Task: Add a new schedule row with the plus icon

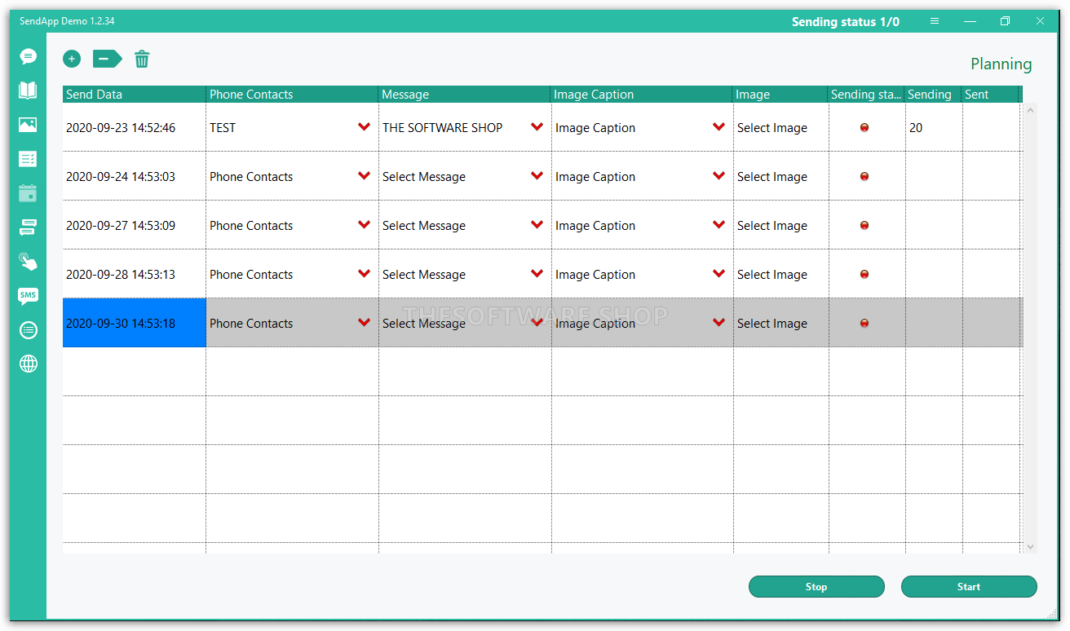Action: [x=72, y=59]
